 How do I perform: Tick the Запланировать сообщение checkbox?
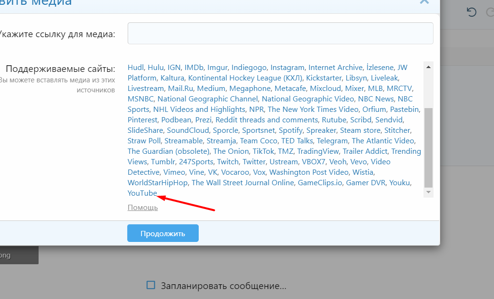pyautogui.click(x=151, y=286)
